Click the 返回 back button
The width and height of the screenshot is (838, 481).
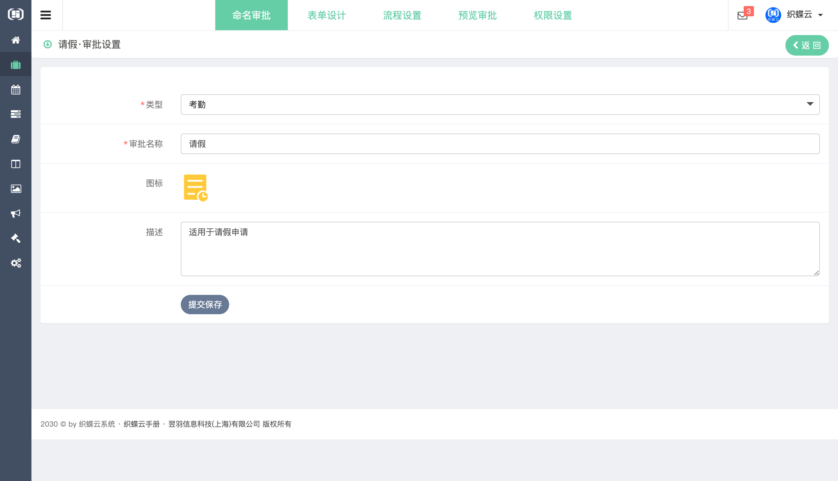(807, 45)
